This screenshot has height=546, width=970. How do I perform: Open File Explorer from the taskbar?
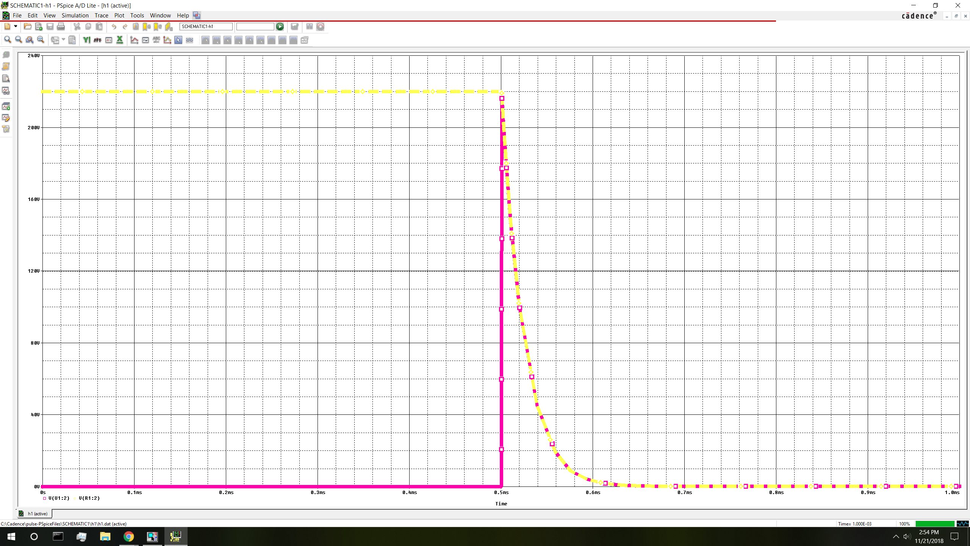(x=105, y=537)
